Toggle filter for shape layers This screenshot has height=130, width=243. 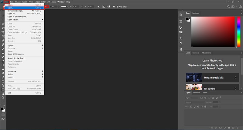point(213,98)
